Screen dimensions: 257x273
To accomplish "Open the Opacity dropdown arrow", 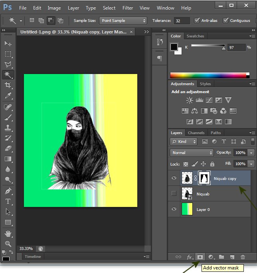I will point(251,153).
